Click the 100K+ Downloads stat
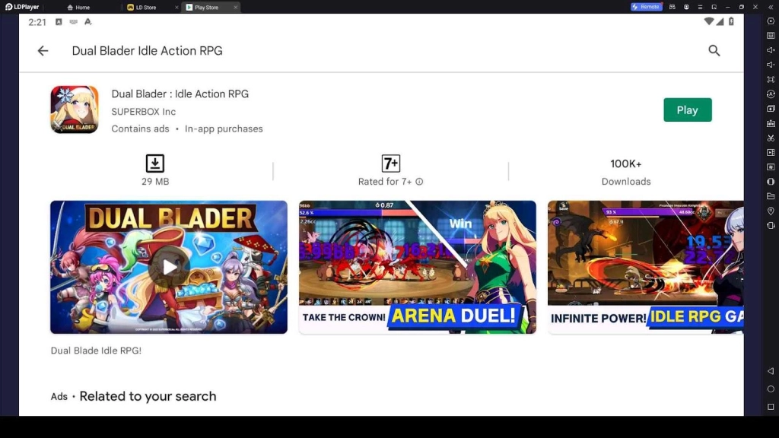779x438 pixels. pos(626,172)
